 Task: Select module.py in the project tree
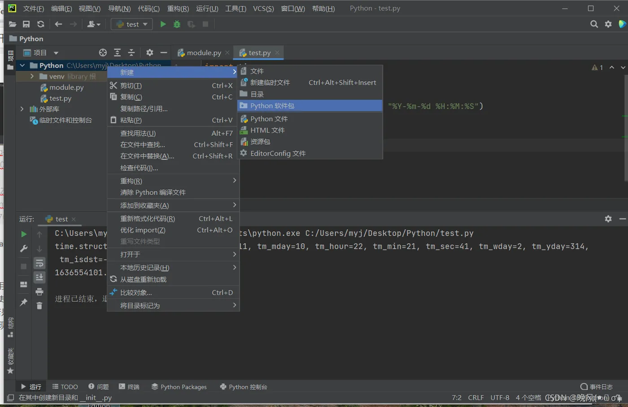66,87
